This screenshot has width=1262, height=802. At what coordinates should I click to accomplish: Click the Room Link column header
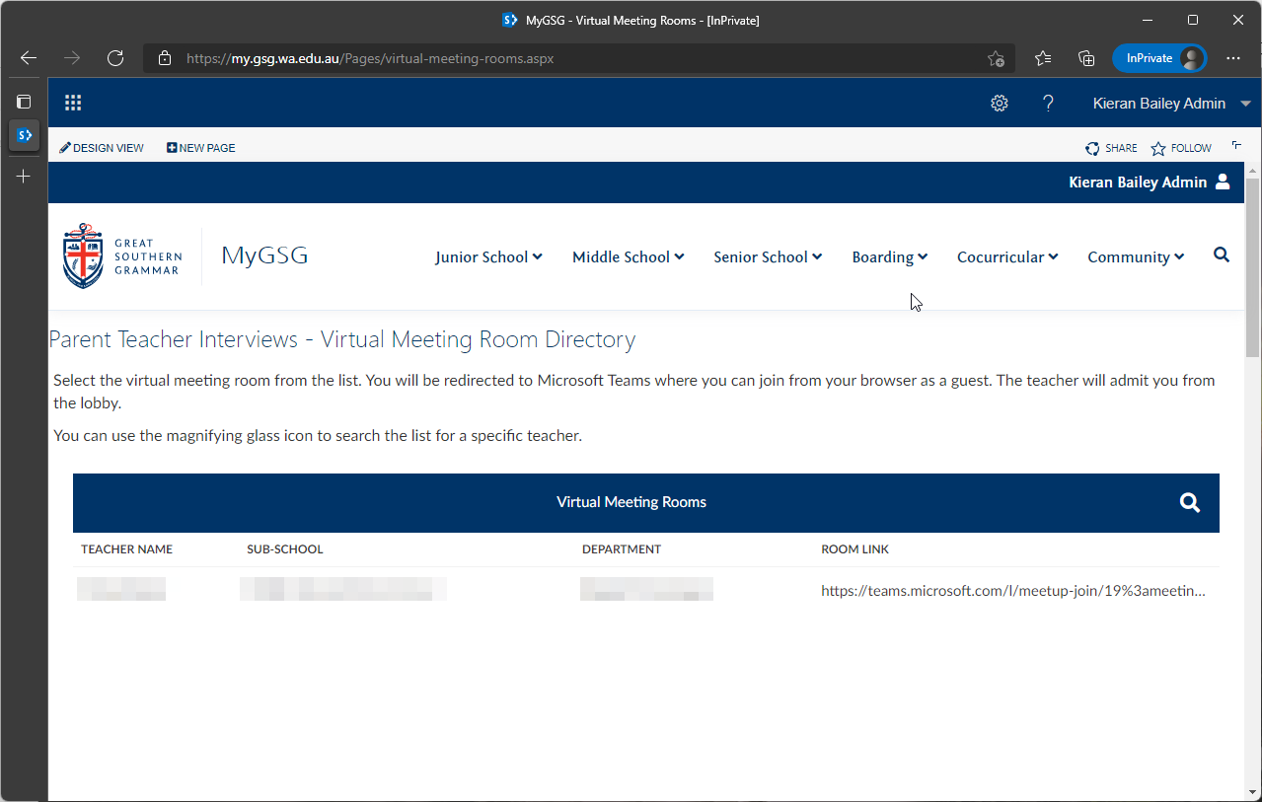point(855,549)
